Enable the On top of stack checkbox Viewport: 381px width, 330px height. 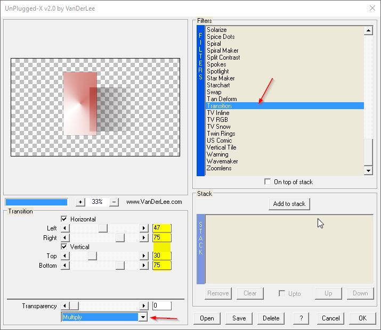click(267, 182)
